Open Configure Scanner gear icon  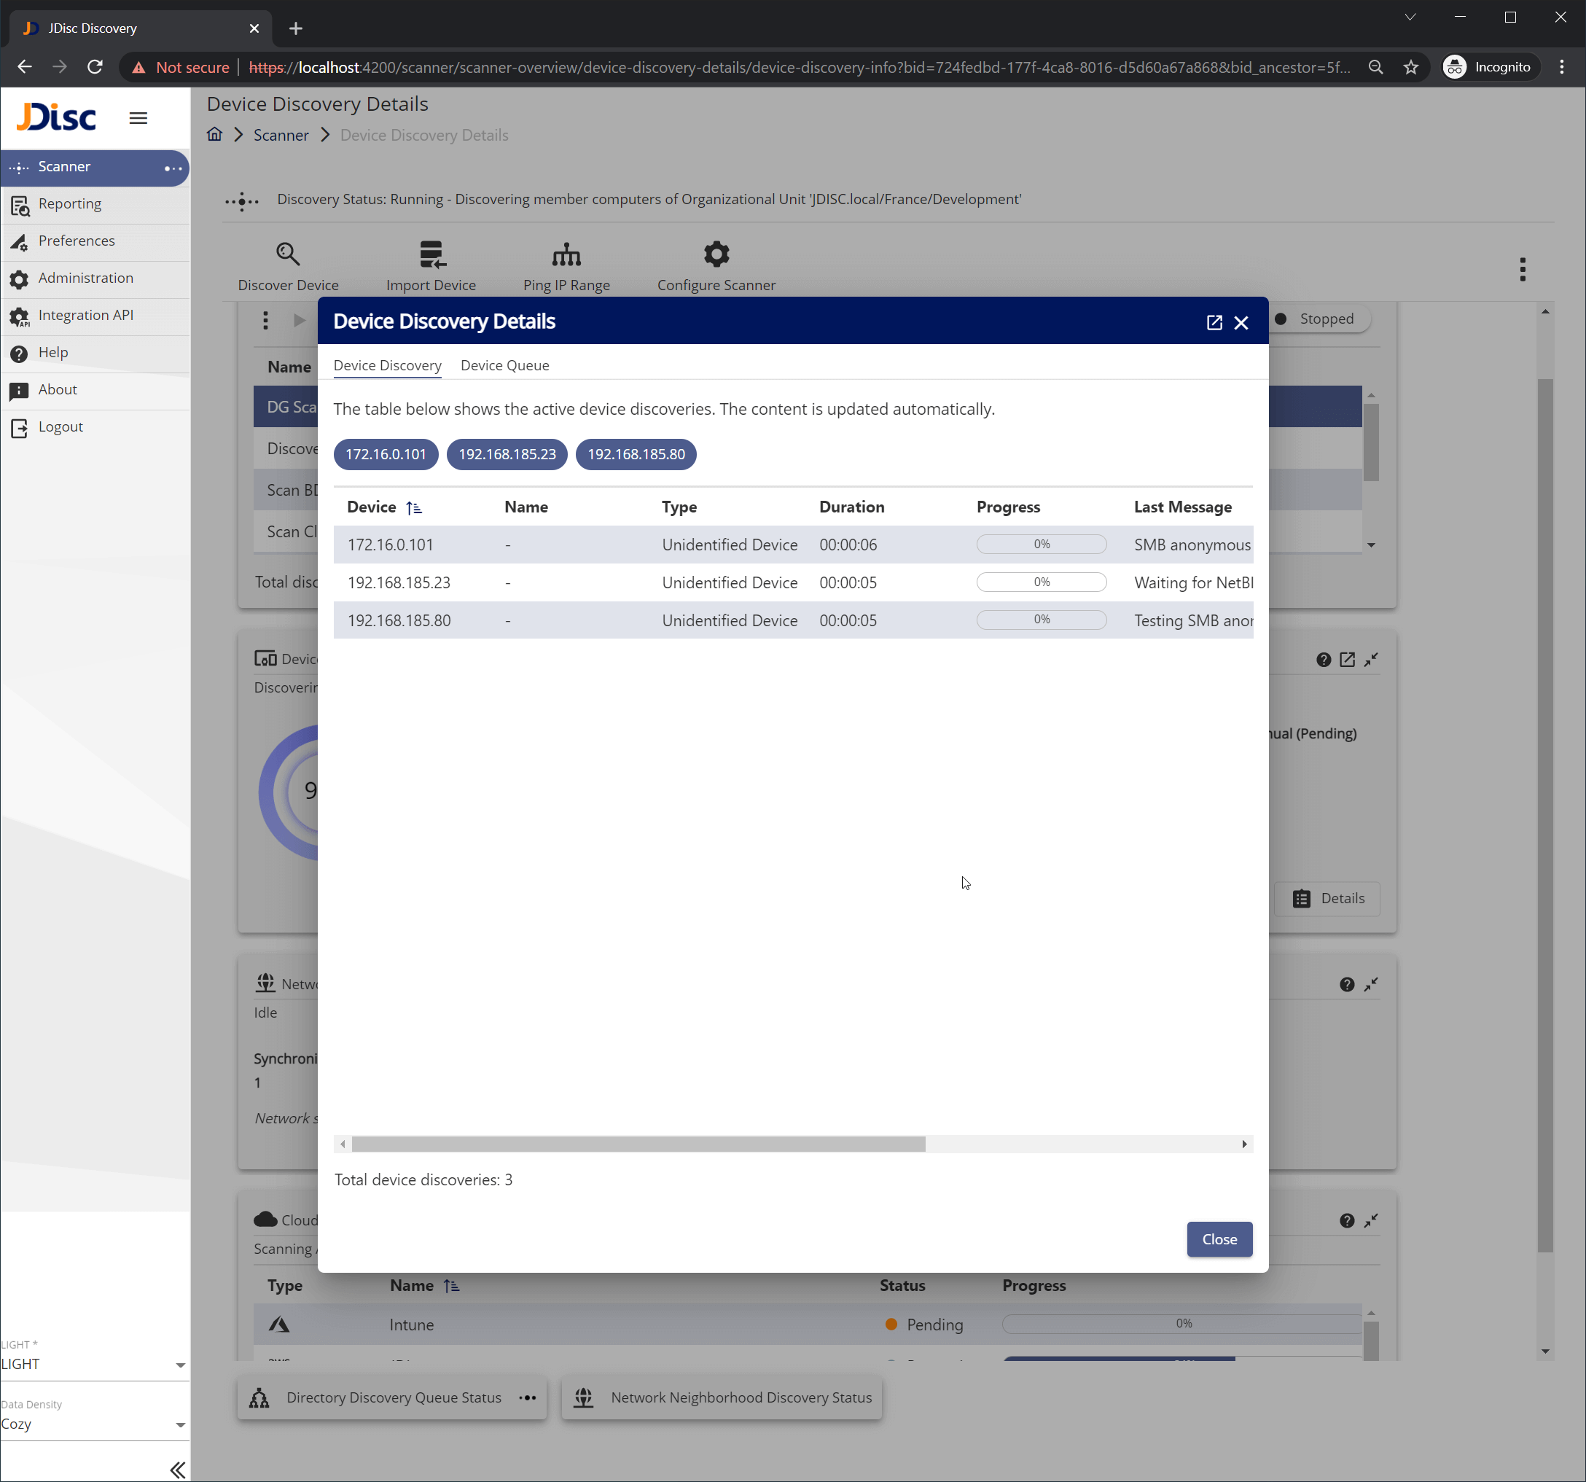(716, 254)
